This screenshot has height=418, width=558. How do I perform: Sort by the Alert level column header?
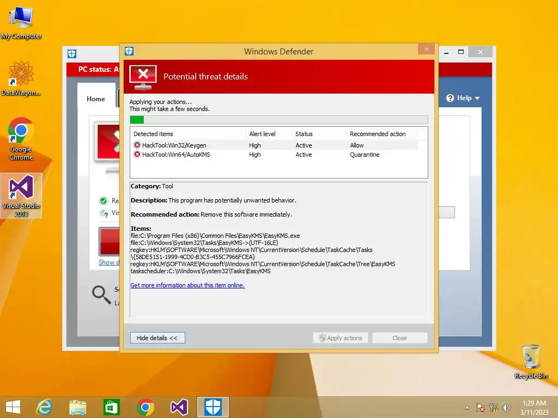pos(269,134)
